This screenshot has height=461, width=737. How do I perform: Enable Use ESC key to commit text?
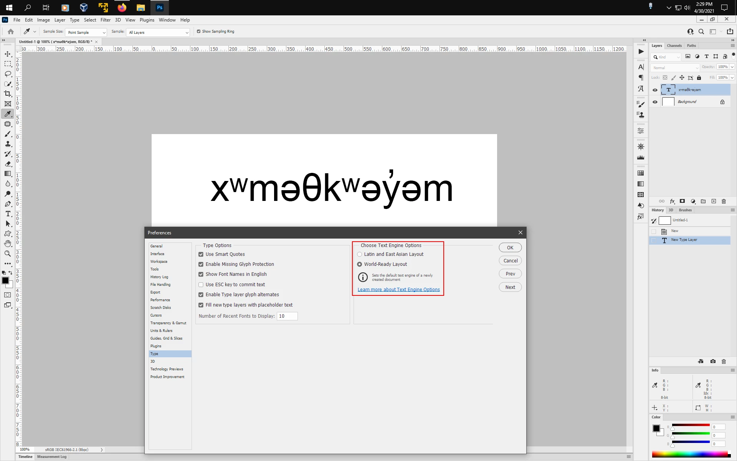201,285
